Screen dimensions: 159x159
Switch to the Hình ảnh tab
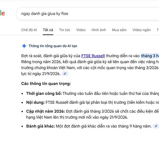point(99,30)
